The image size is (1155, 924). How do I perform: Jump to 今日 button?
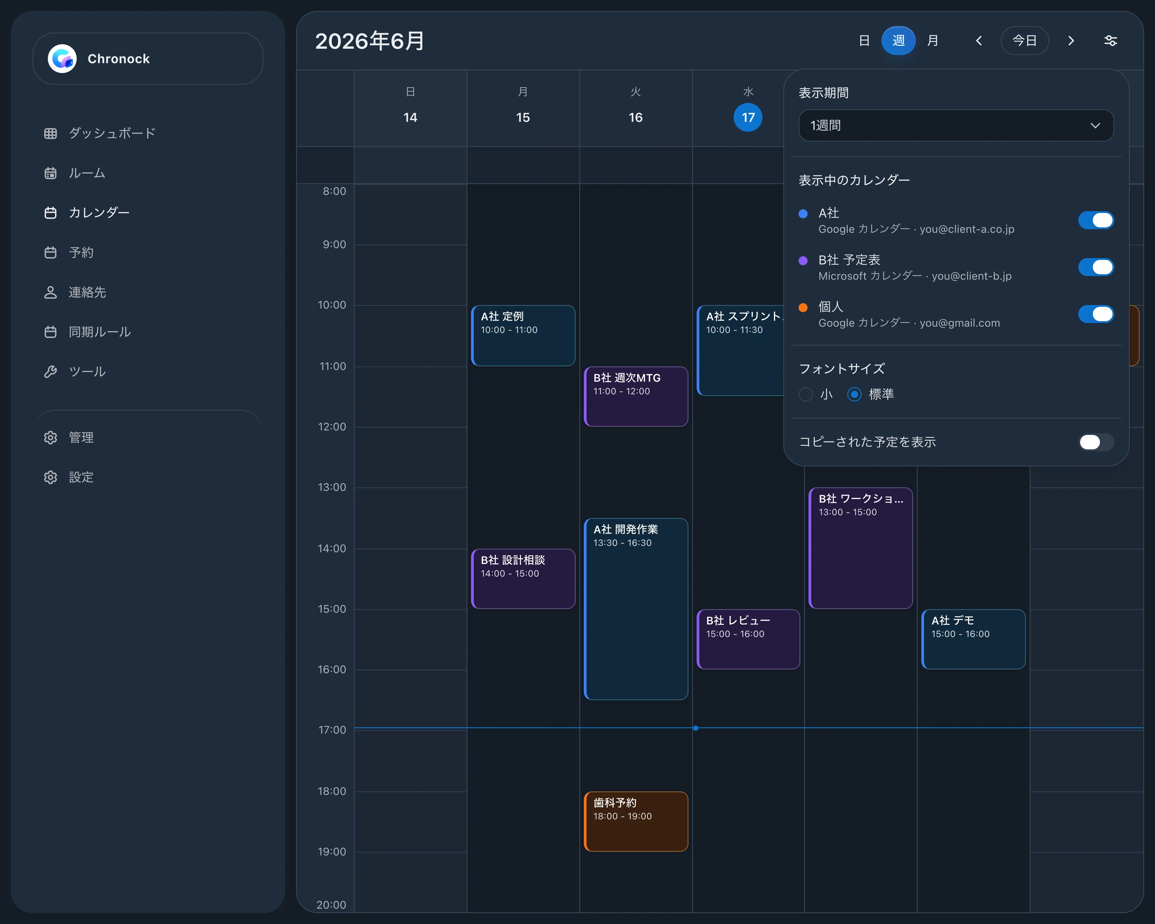(1024, 41)
